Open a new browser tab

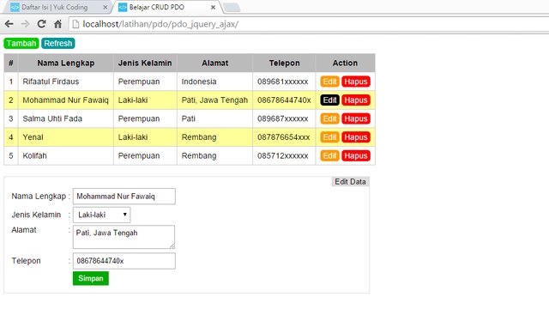pos(232,8)
